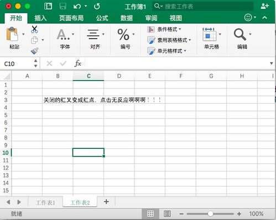
Task: Expand the formula bar arrow
Action: (272, 63)
